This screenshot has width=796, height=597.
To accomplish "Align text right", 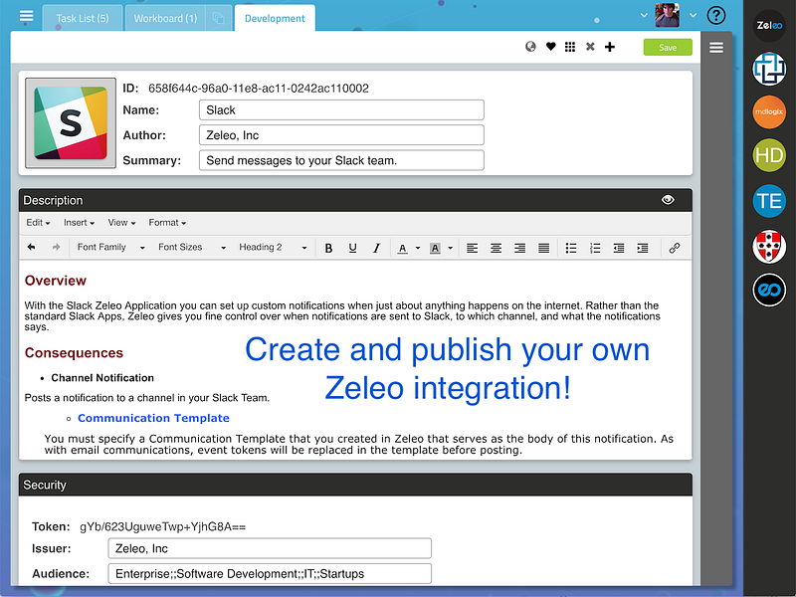I will 519,248.
